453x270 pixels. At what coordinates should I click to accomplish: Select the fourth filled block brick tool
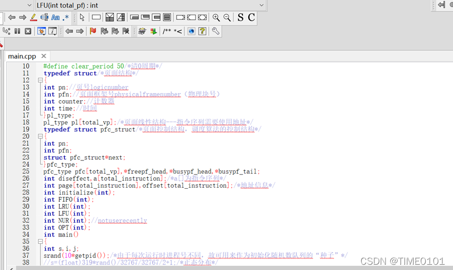pos(167,17)
